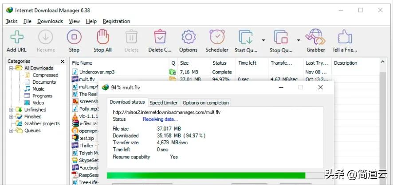Select the Documents category icon
The height and width of the screenshot is (185, 393).
click(x=28, y=82)
